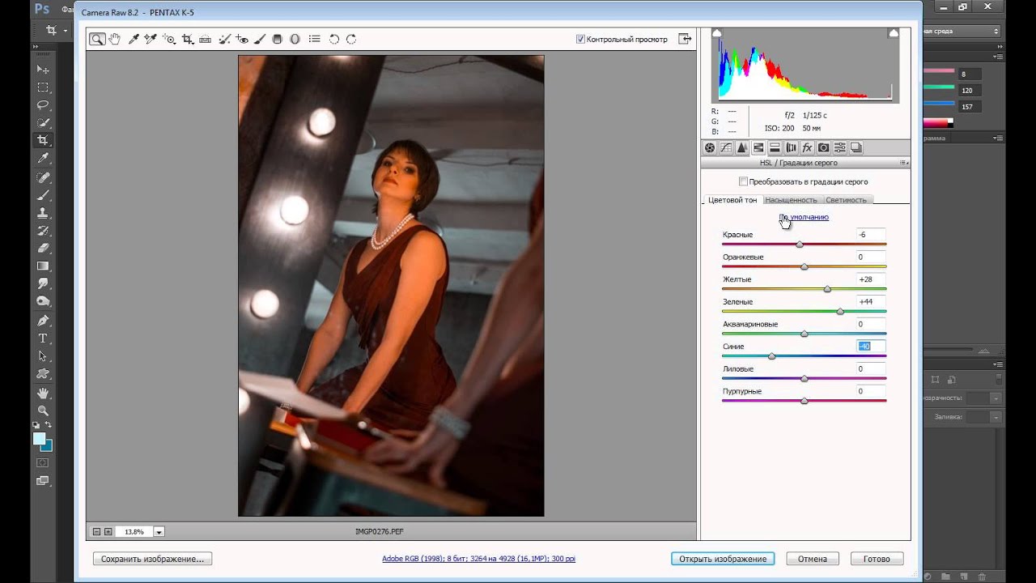Viewport: 1036px width, 583px height.
Task: Toggle highlight clipping warning on histogram
Action: [x=894, y=33]
